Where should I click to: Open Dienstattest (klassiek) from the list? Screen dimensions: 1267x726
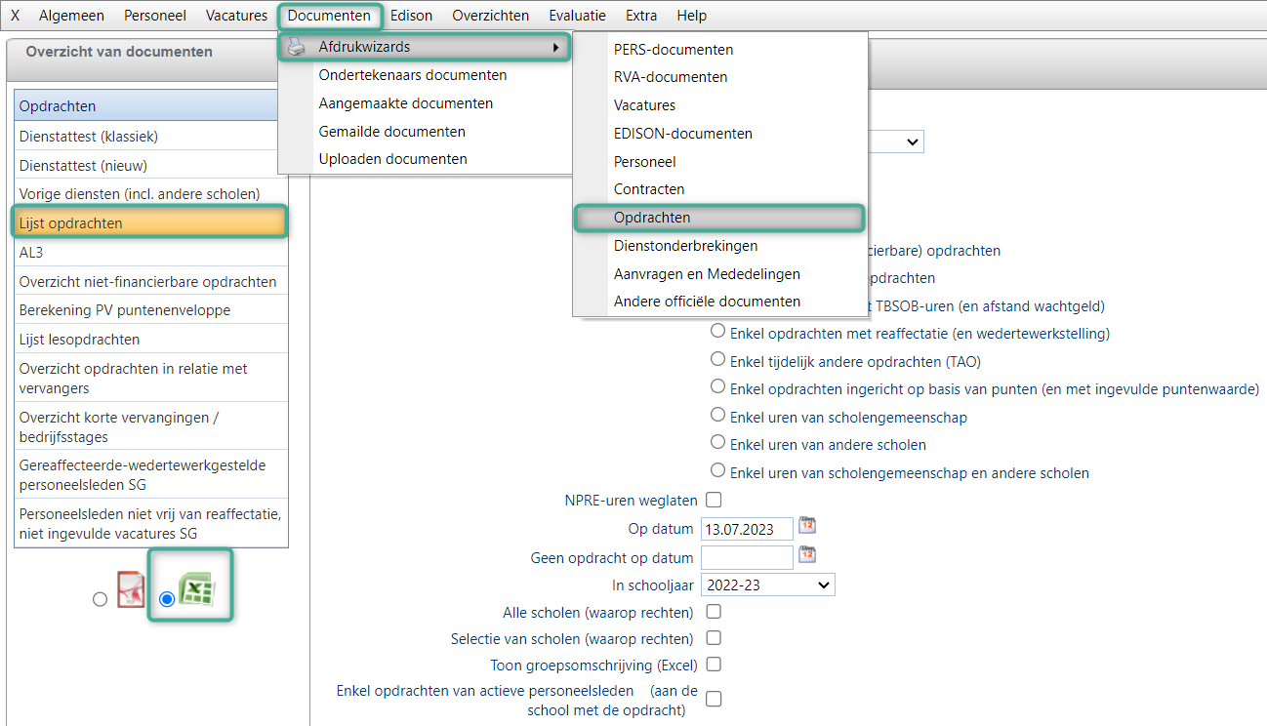coord(150,137)
